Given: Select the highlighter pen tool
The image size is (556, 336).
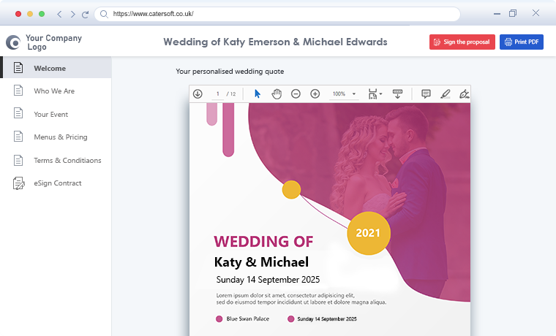Looking at the screenshot, I should click(x=446, y=93).
